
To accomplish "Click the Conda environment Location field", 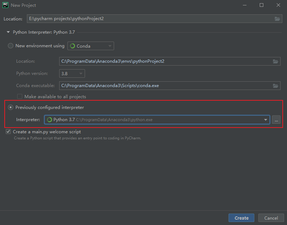I will 170,61.
